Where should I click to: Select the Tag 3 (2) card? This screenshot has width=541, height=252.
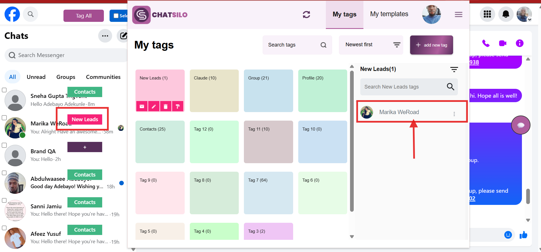(268, 231)
